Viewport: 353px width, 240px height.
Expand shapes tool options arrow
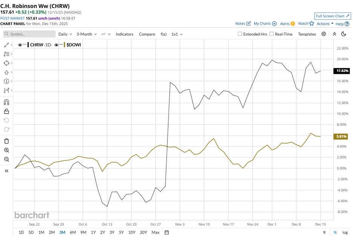[x=11, y=63]
